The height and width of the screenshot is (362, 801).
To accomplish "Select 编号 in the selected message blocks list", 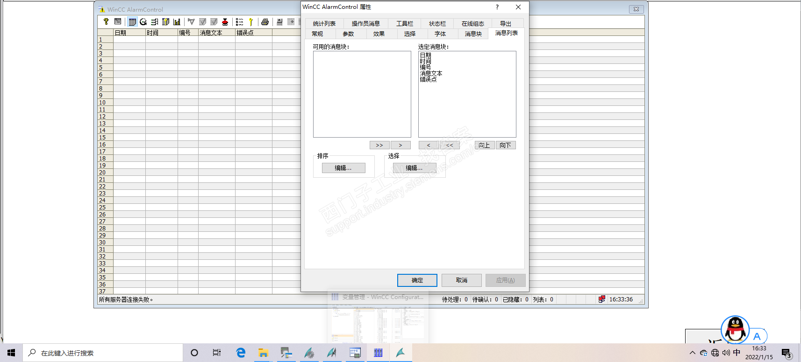I will tap(425, 67).
